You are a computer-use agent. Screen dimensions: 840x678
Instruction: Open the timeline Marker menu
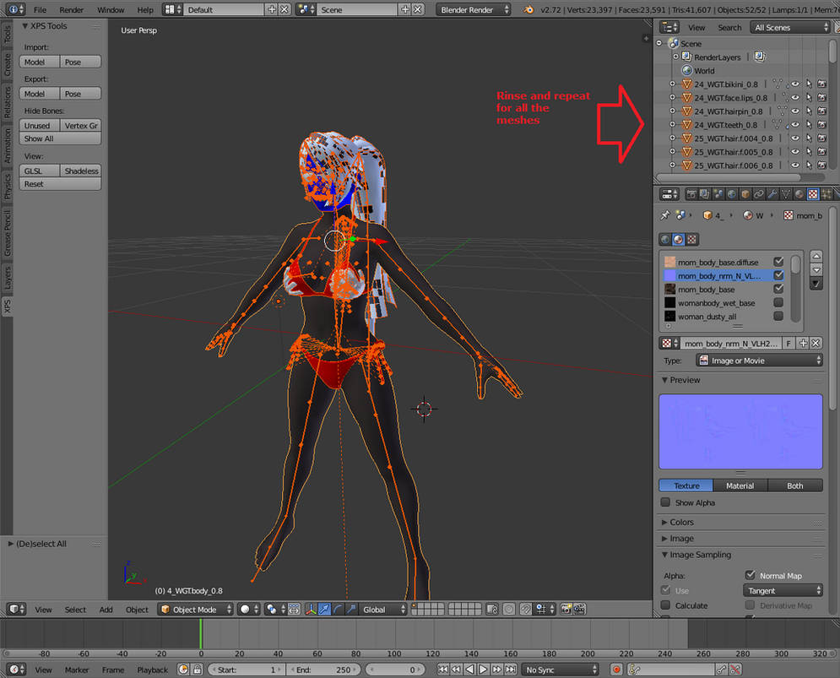[77, 670]
